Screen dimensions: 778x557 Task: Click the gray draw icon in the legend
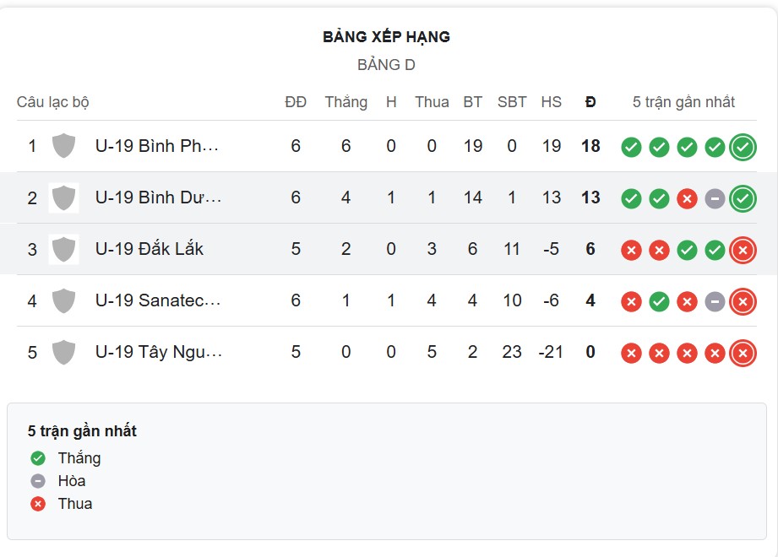point(36,481)
